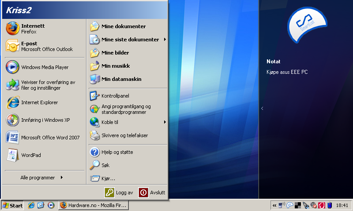353x211 pixels.
Task: Start Microsoft Office Word 2007
Action: pos(45,138)
